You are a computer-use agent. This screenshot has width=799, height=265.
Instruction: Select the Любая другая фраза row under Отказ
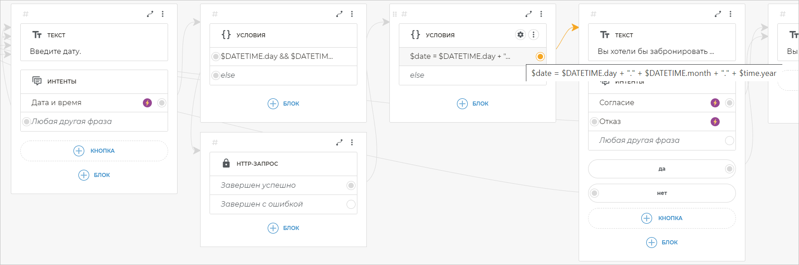click(x=639, y=141)
